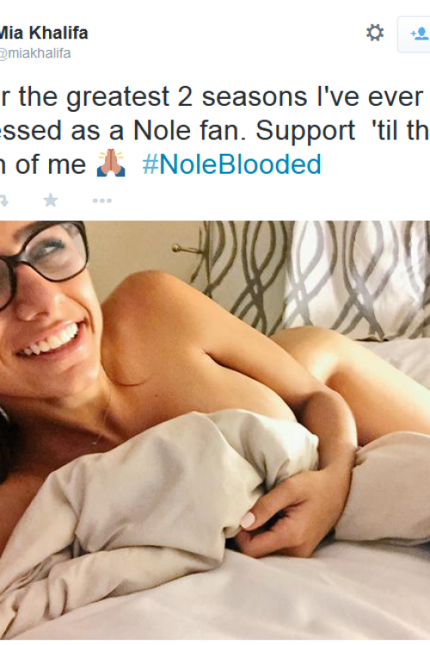This screenshot has width=430, height=645.
Task: Click the @miakhalifa handle
Action: pos(35,53)
